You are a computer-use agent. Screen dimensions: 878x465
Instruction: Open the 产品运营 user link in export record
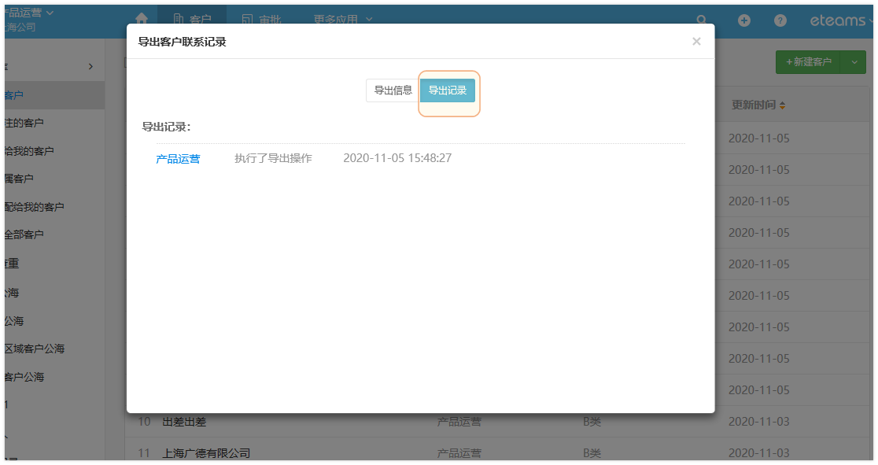click(x=178, y=158)
